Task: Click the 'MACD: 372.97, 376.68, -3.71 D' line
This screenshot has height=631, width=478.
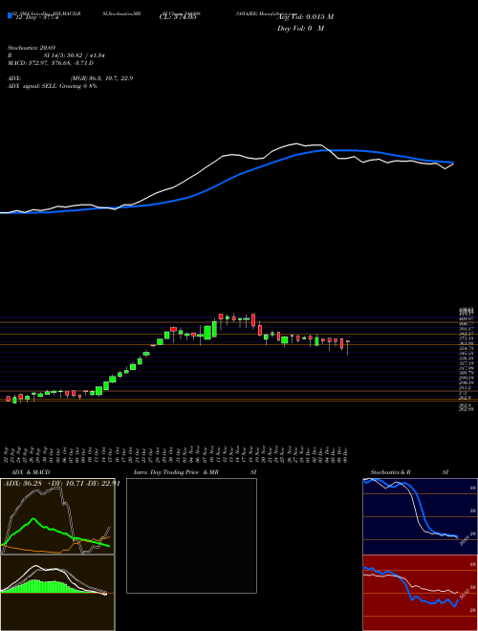Action: click(51, 63)
